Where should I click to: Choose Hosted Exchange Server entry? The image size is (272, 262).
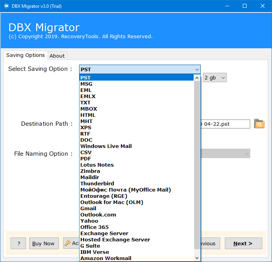coord(136,240)
